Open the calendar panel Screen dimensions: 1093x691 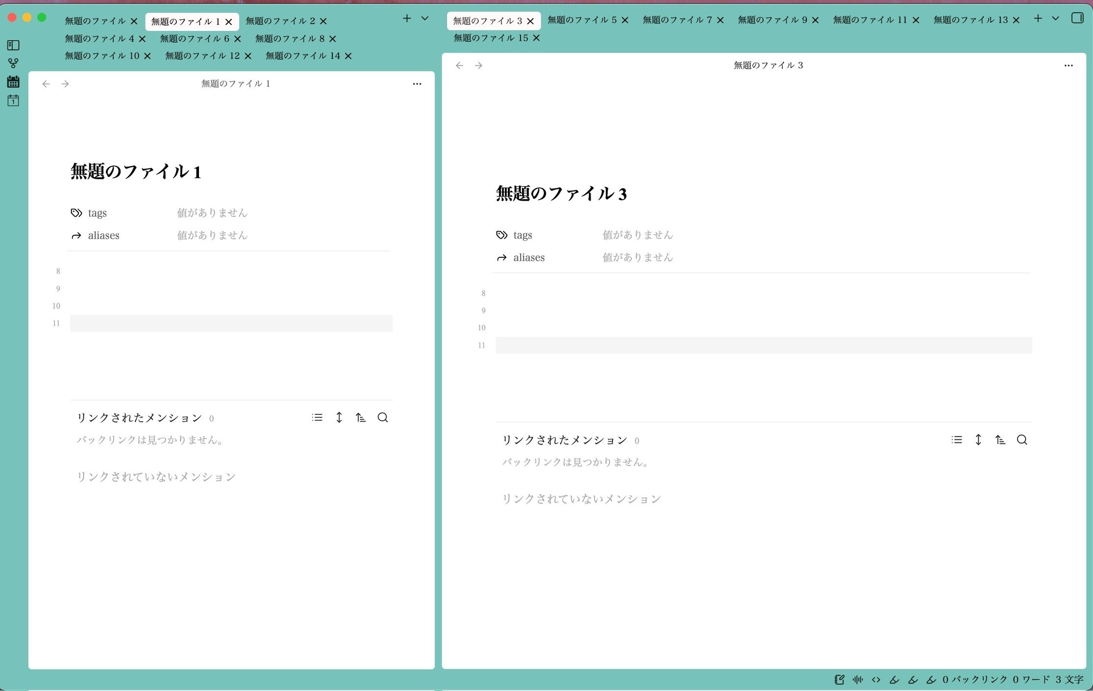click(13, 82)
